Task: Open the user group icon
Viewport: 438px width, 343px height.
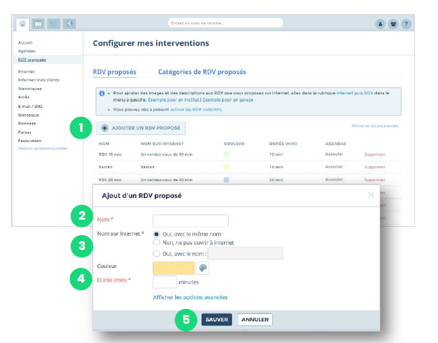Action: [393, 24]
